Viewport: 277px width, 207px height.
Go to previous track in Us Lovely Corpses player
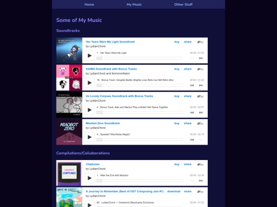coord(192,112)
